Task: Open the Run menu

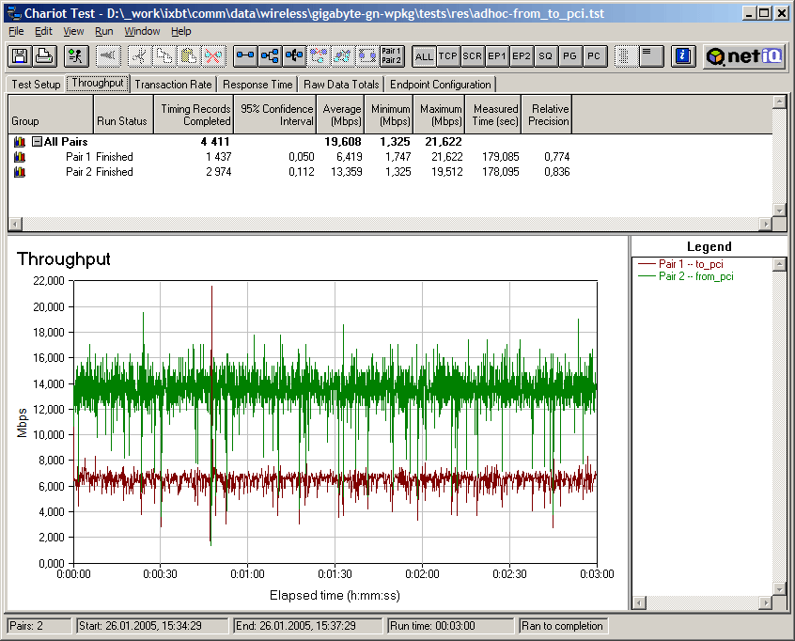Action: coord(103,31)
